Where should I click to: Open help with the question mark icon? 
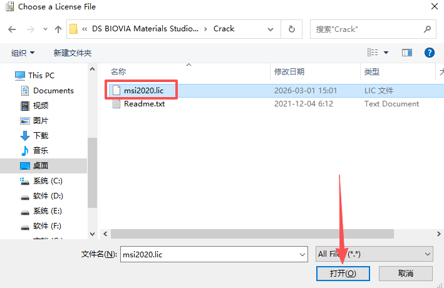429,53
